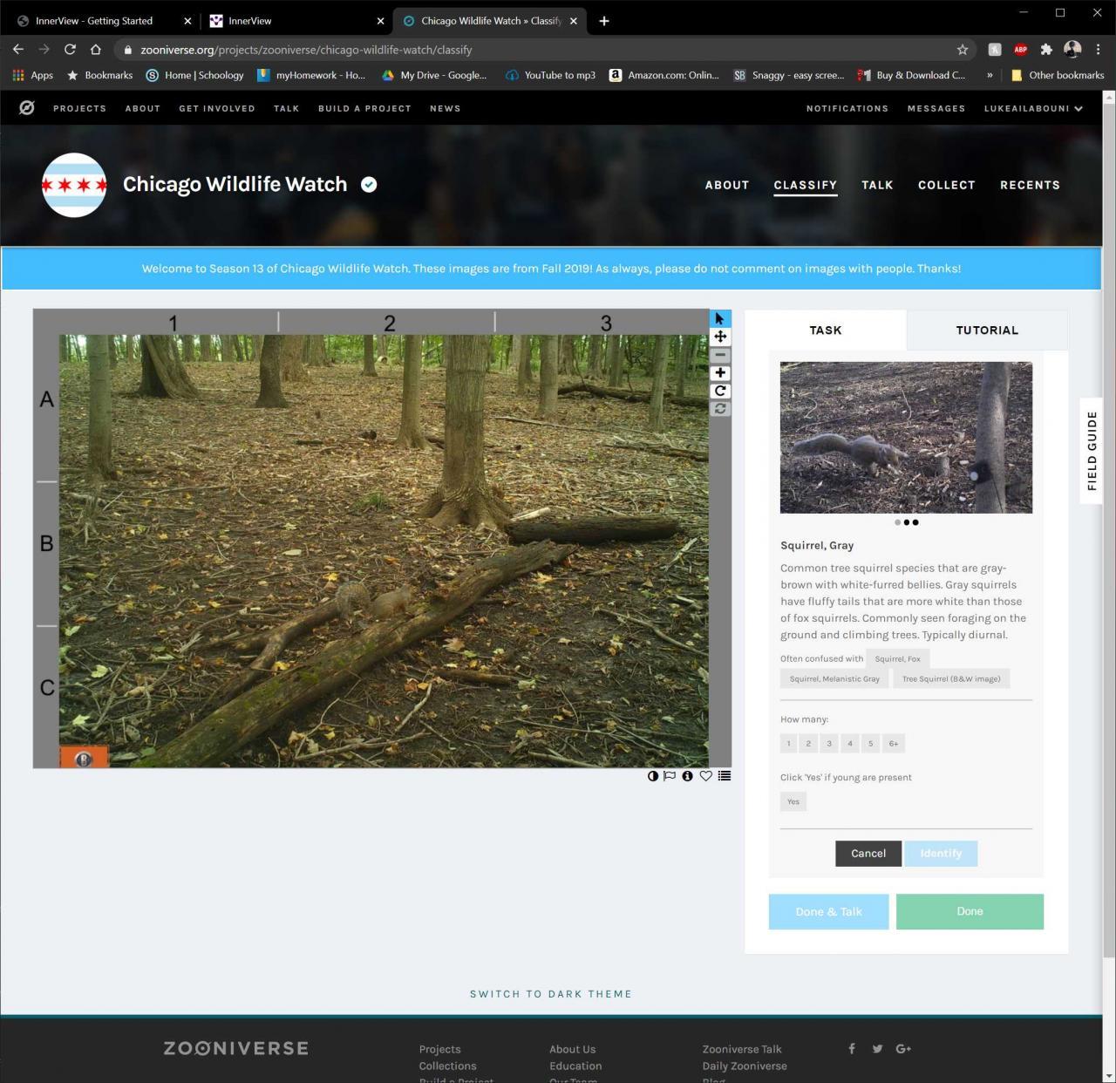The image size is (1116, 1083).
Task: Open Zooniverse Facebook page
Action: click(x=852, y=1048)
